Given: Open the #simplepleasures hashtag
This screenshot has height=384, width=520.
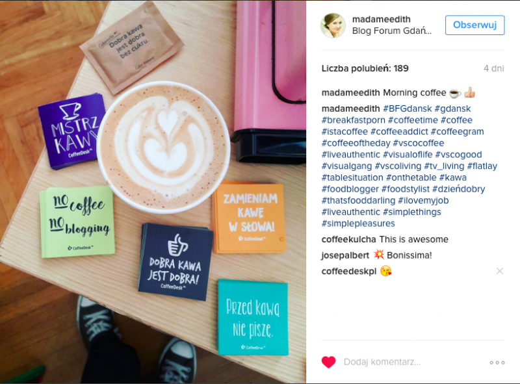Looking at the screenshot, I should pyautogui.click(x=358, y=224).
